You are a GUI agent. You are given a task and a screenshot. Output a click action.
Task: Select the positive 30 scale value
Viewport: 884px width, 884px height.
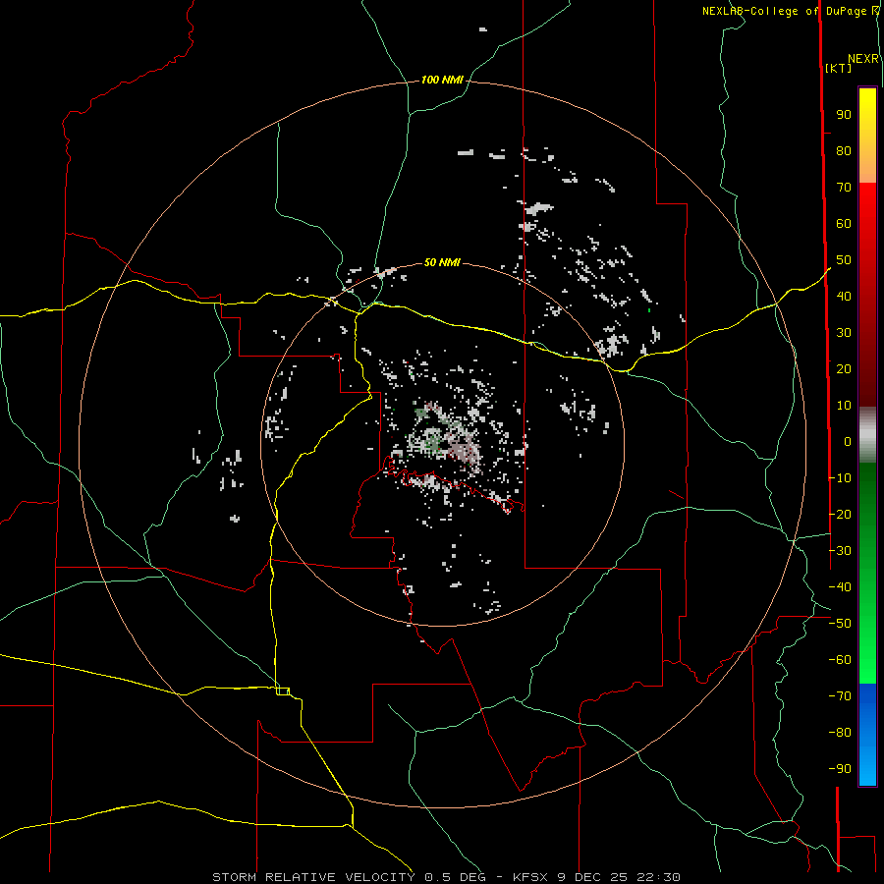pyautogui.click(x=844, y=333)
